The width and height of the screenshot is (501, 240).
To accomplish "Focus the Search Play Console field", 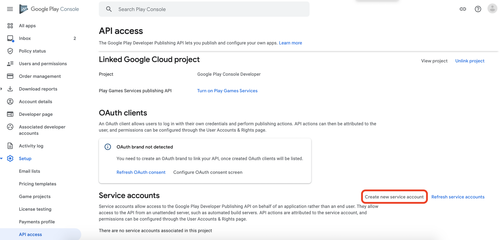I will click(x=204, y=9).
